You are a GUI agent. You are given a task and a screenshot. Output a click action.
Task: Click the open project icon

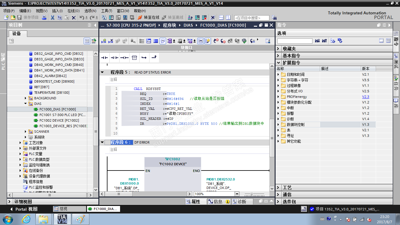pyautogui.click(x=13, y=18)
